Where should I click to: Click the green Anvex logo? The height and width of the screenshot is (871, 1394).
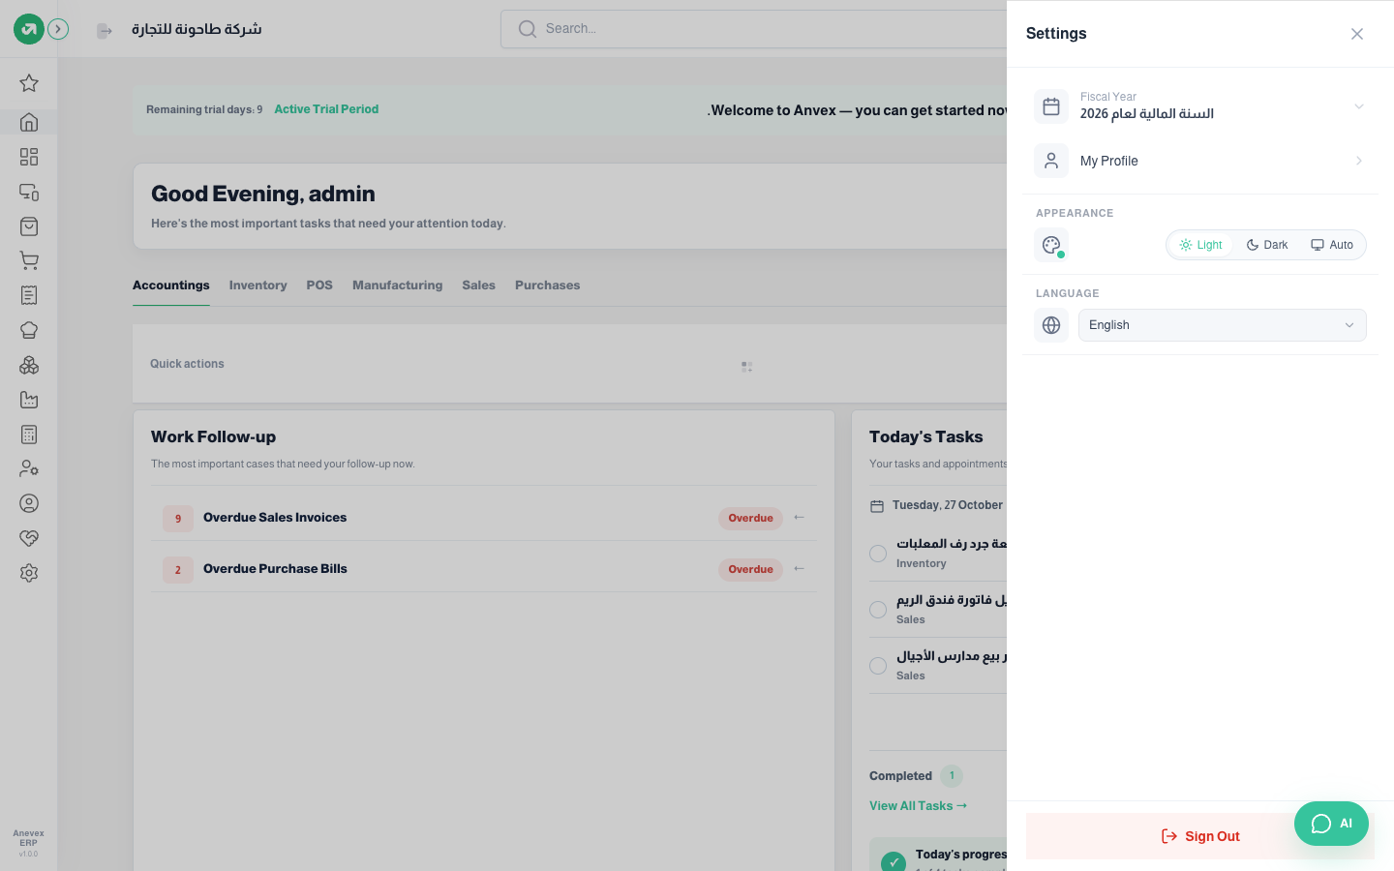pyautogui.click(x=29, y=29)
